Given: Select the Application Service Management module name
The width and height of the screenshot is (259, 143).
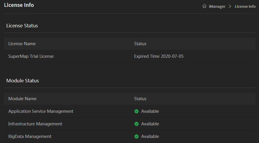Looking at the screenshot, I should 41,111.
